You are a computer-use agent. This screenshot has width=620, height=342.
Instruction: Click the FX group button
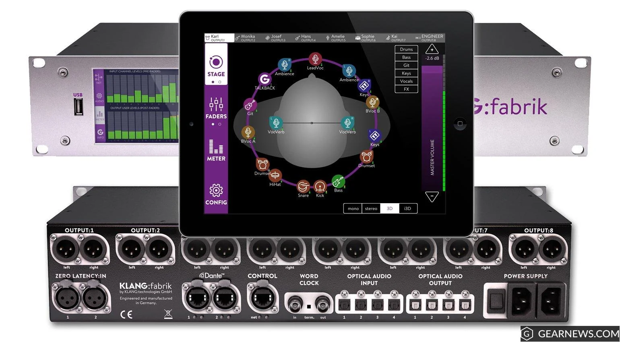click(406, 89)
